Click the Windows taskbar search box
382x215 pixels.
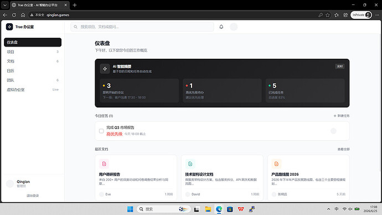[163, 209]
